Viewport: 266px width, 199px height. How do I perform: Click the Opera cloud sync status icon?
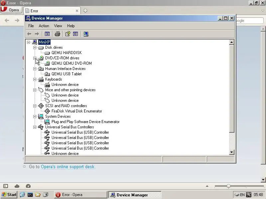pos(17,186)
